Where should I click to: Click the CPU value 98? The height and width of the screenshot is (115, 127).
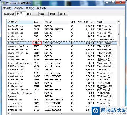[72, 93]
